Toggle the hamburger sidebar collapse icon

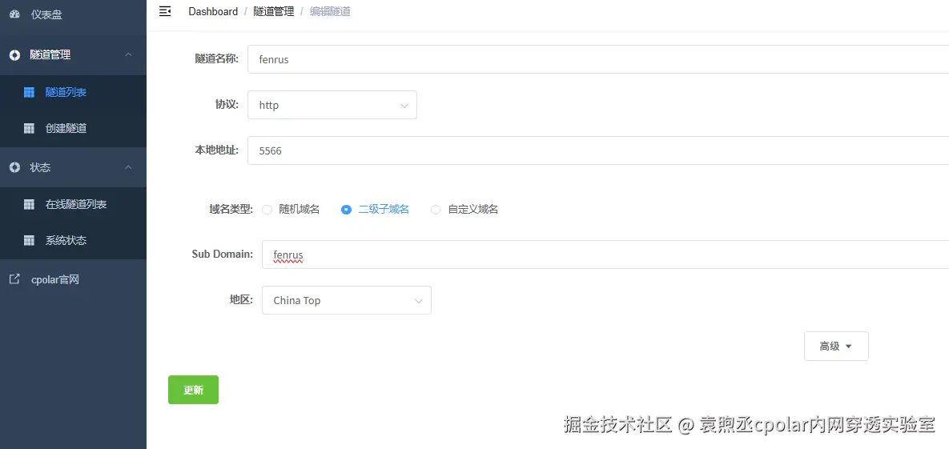(165, 11)
